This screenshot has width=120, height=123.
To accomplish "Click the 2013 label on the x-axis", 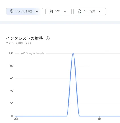I will click(x=17, y=119).
